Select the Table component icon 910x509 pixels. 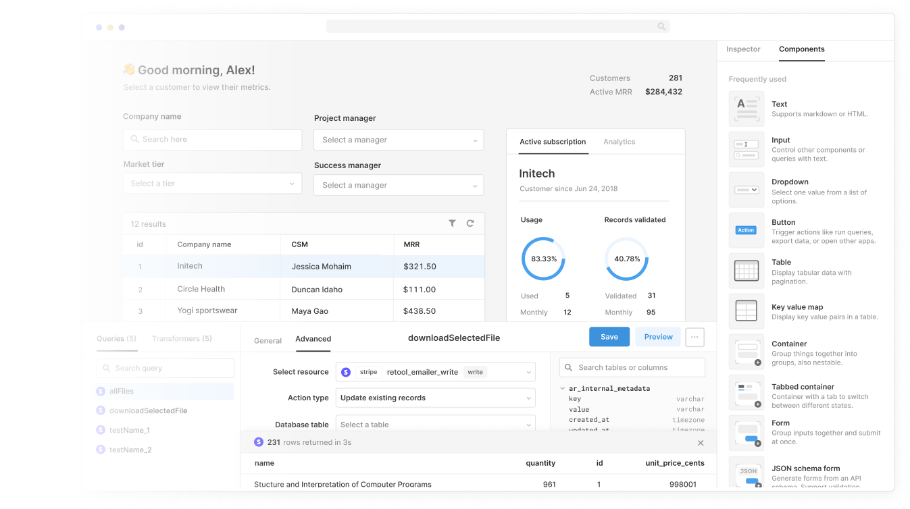point(746,271)
